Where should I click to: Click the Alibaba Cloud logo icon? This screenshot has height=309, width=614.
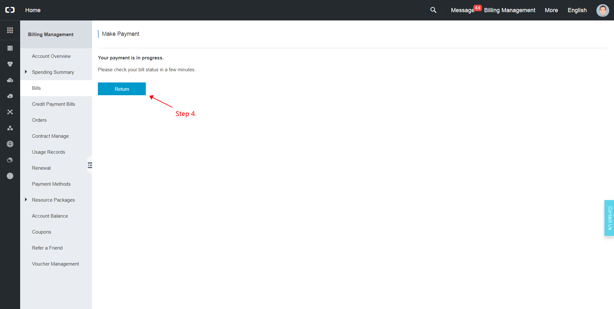pos(10,10)
